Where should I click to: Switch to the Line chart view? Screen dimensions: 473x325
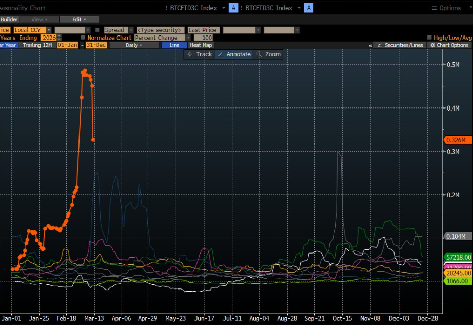(174, 45)
